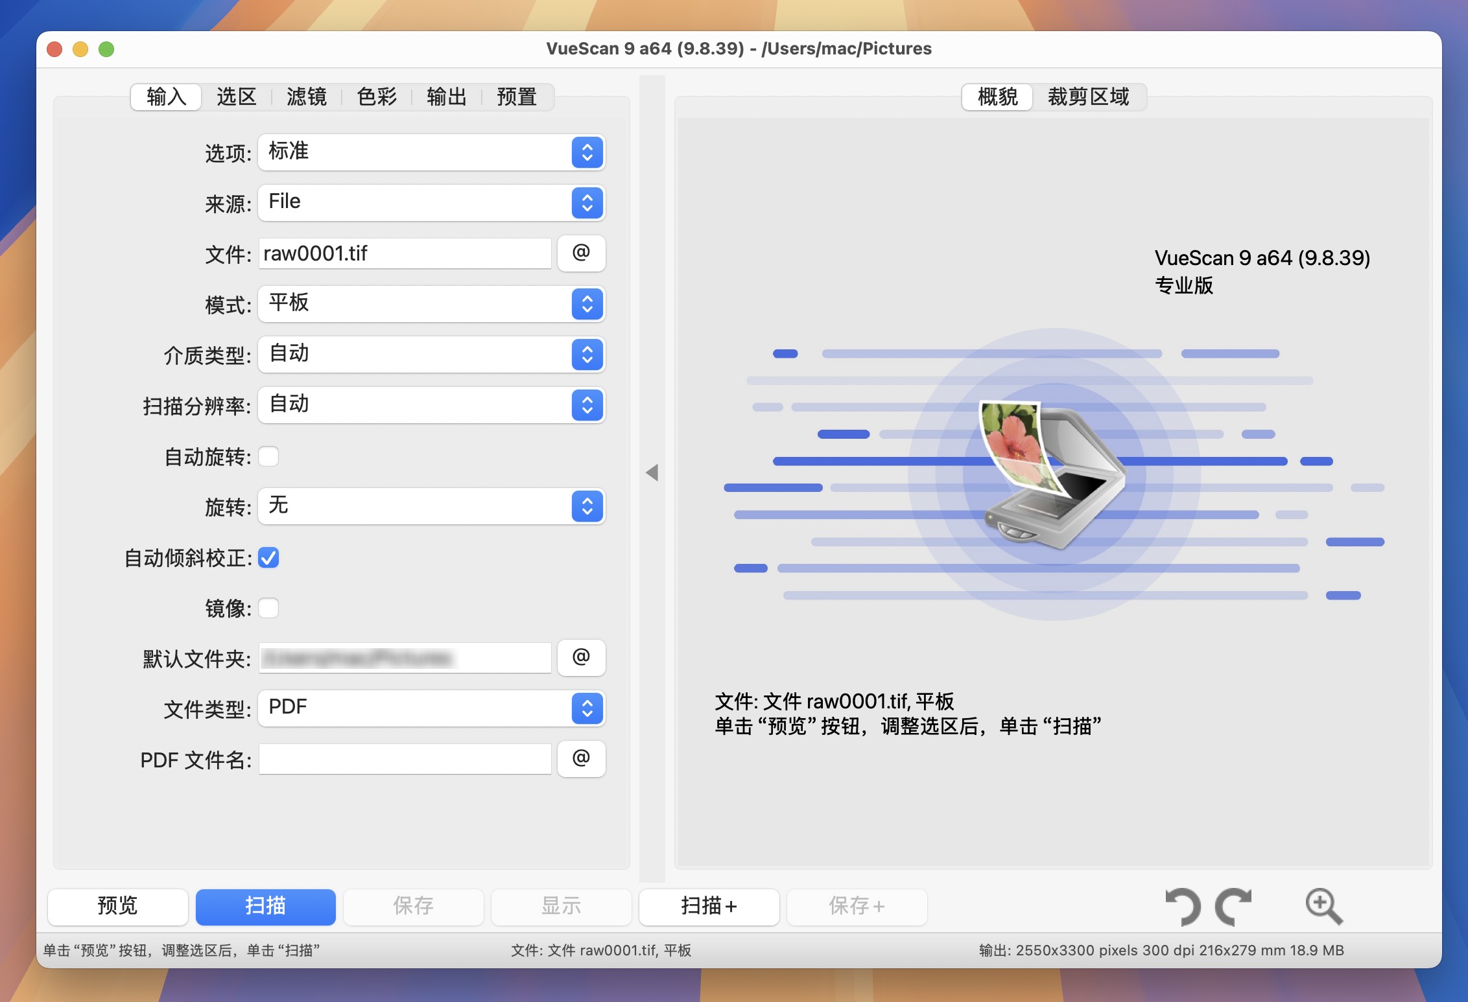Click the @ icon next to PDF 文件名
Viewport: 1468px width, 1002px height.
(x=581, y=758)
